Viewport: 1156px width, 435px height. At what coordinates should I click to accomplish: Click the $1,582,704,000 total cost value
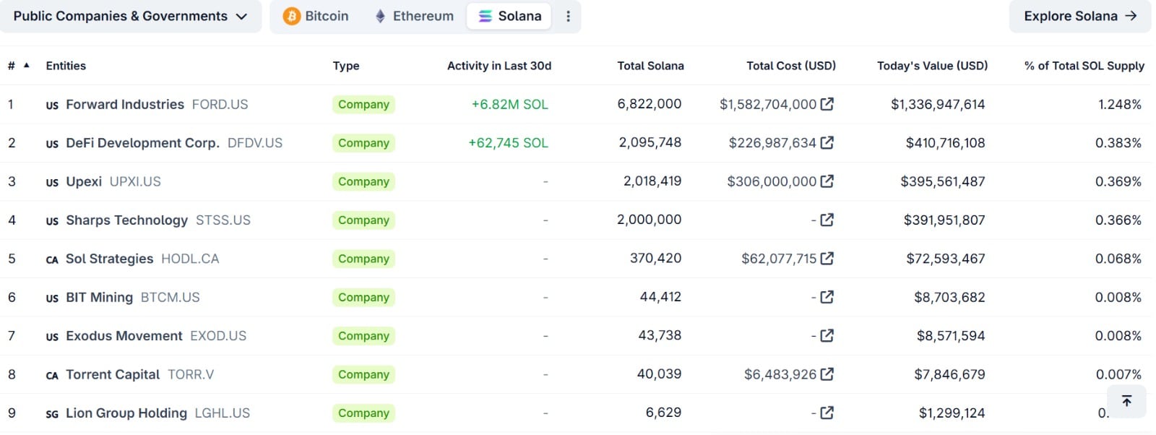767,104
